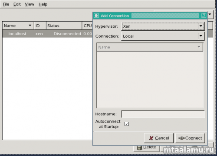Open the File menu
Screen dimensions: 217x156
6,4
